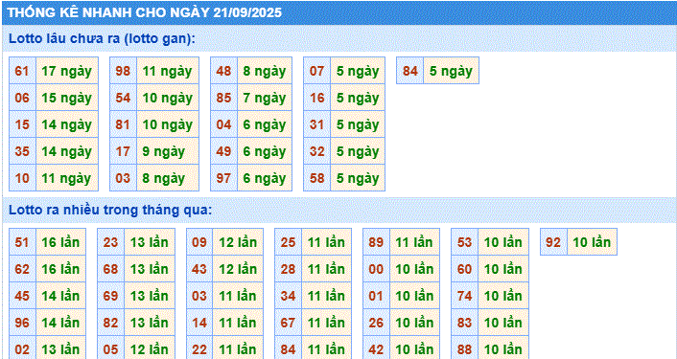
Task: Select number 89 in the frequent lotto table
Action: [376, 242]
